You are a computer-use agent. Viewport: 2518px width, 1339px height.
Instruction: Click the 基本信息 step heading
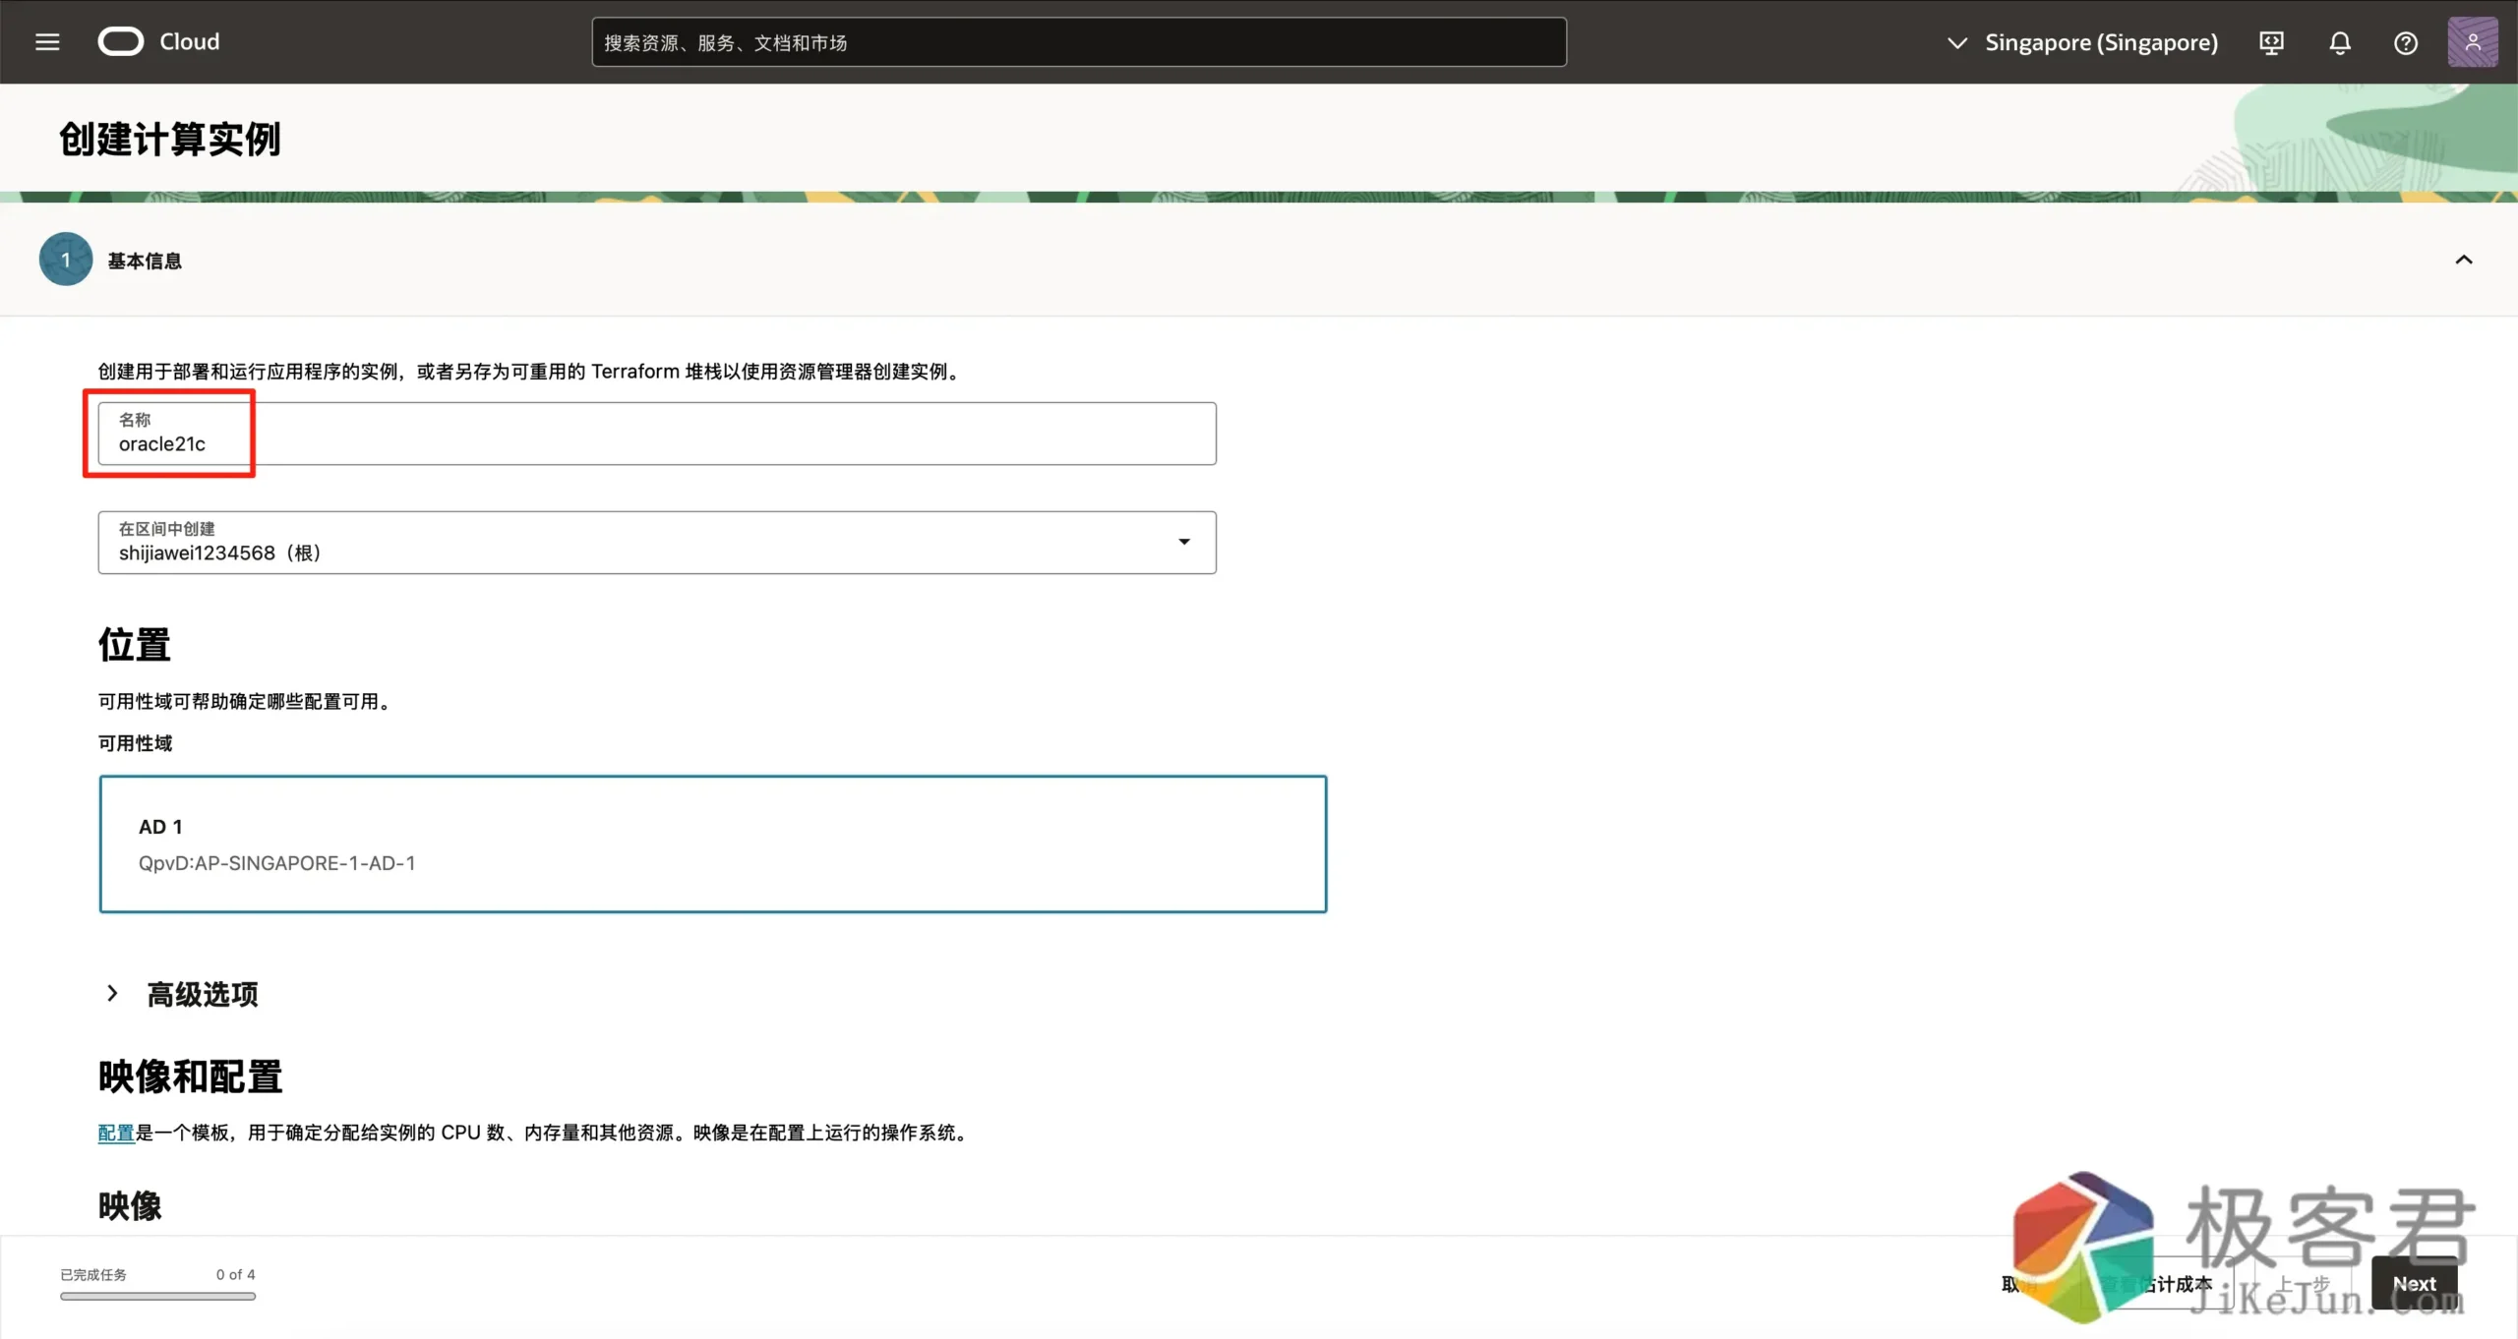click(145, 261)
